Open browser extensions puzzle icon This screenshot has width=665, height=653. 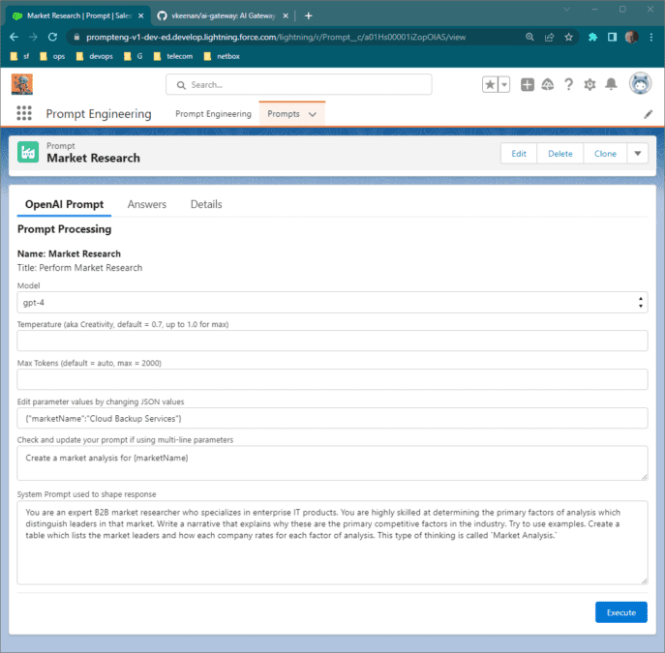(x=593, y=38)
